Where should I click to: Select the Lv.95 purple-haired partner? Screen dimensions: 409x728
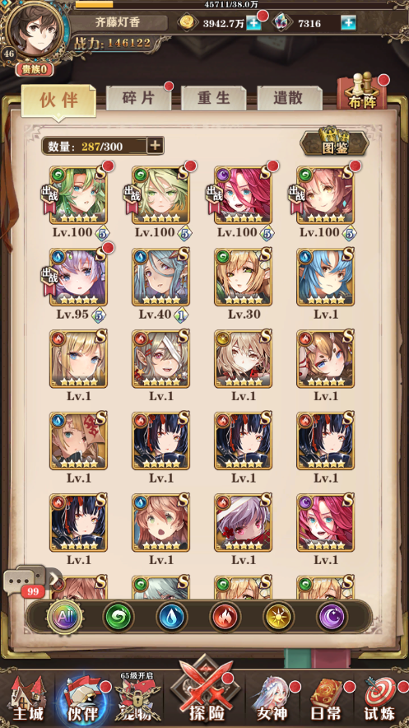click(78, 278)
